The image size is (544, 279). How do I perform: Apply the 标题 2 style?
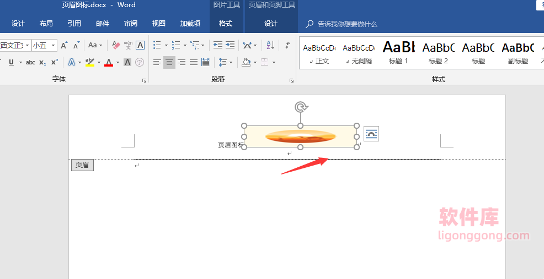click(438, 53)
